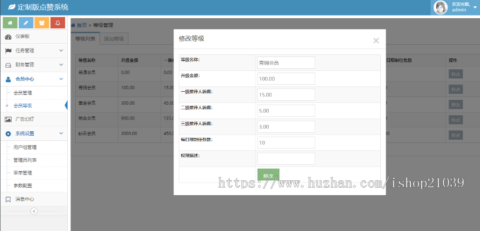Collapse the 系统设置 menu
This screenshot has height=231, width=480.
(x=34, y=133)
